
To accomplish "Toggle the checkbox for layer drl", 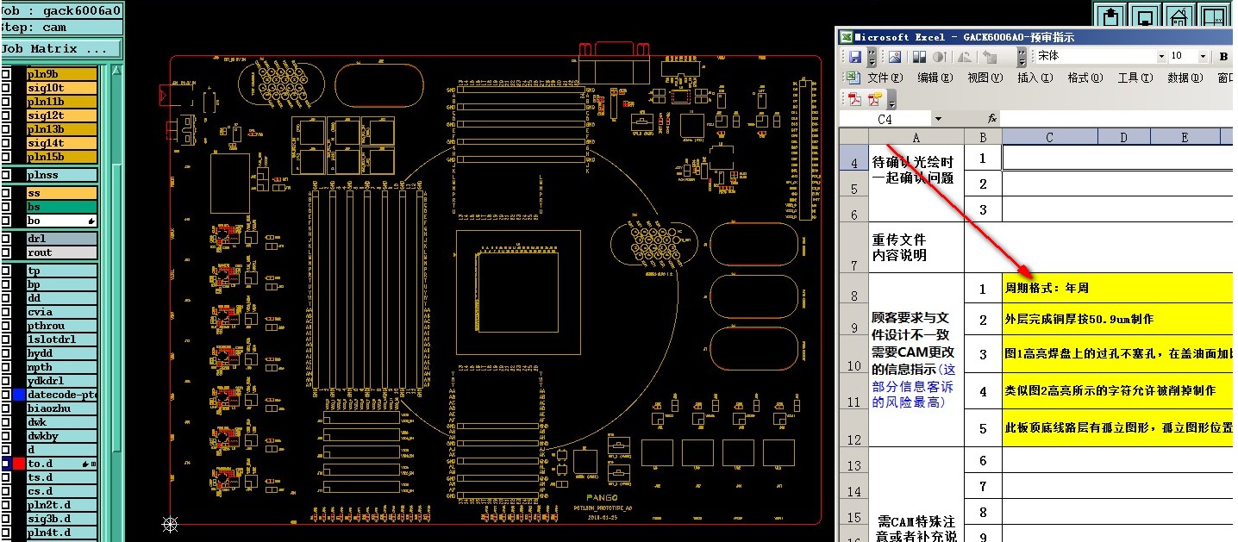I will 5,239.
